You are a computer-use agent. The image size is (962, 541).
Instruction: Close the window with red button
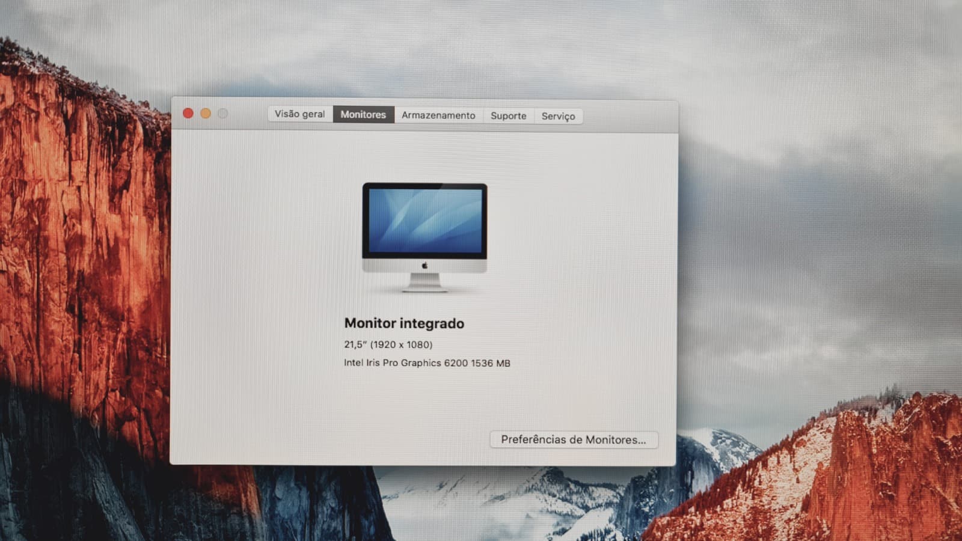coord(188,113)
